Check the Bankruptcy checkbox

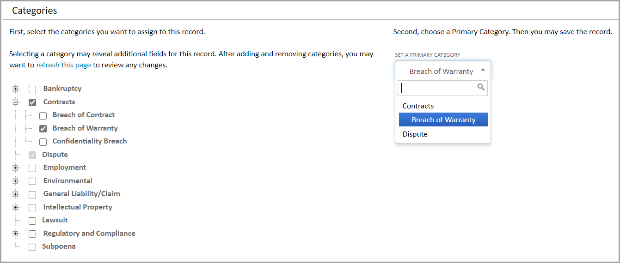pos(32,90)
